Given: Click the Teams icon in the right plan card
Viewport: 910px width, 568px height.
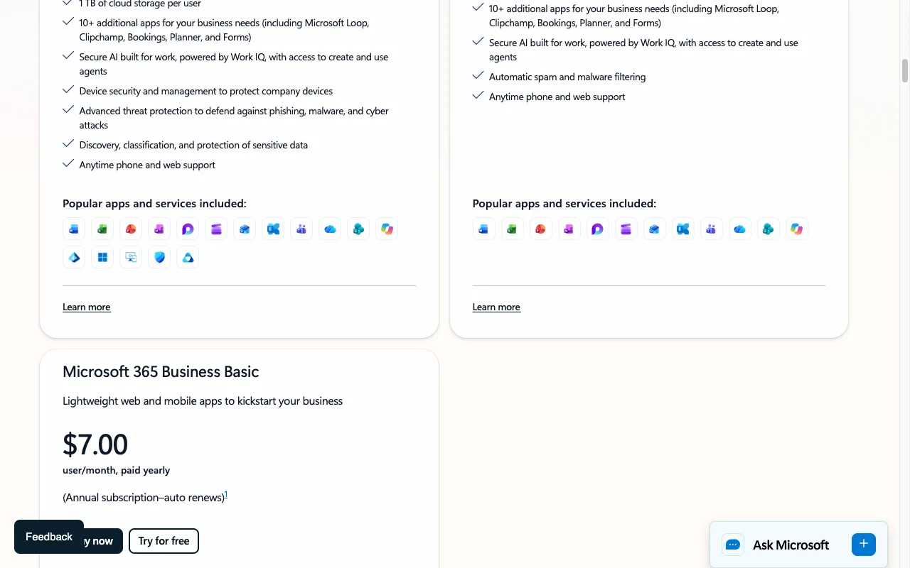Looking at the screenshot, I should click(x=711, y=229).
